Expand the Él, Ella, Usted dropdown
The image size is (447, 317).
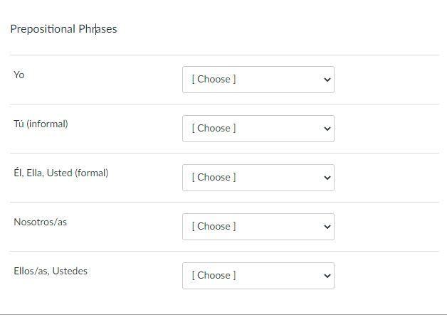click(258, 178)
